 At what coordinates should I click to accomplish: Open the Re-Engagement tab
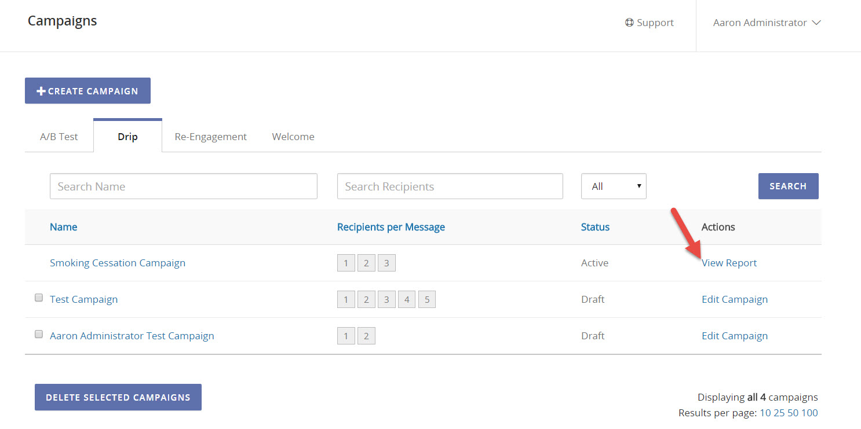(x=210, y=137)
